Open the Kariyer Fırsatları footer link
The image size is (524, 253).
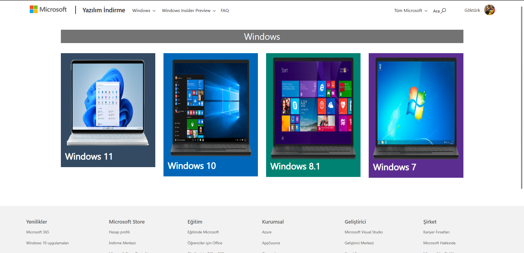pos(436,232)
